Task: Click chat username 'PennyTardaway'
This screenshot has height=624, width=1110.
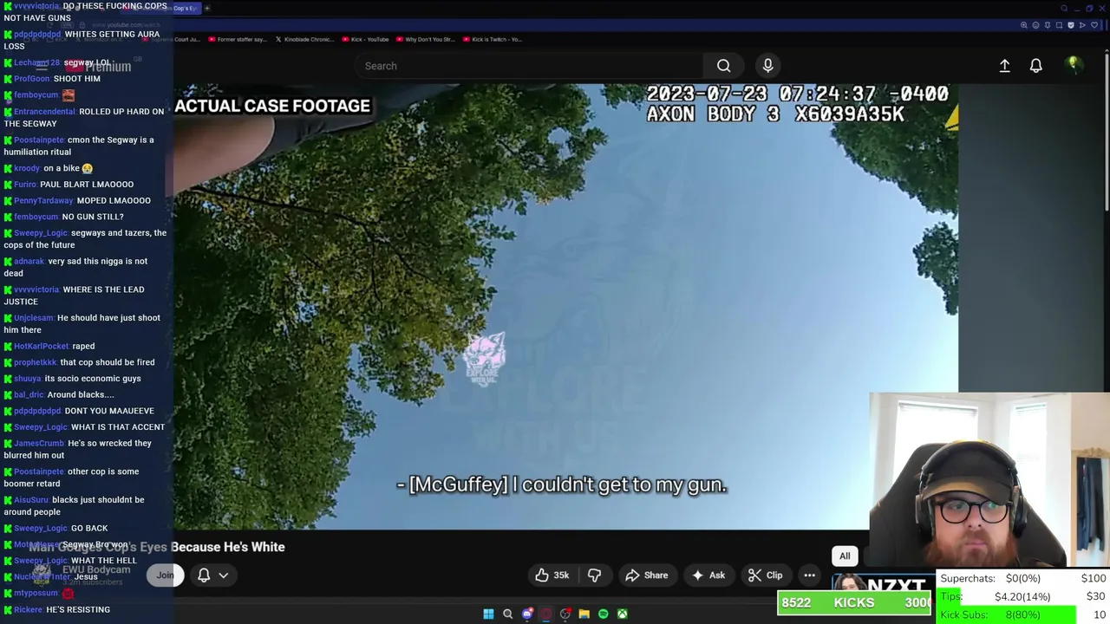Action: click(43, 200)
